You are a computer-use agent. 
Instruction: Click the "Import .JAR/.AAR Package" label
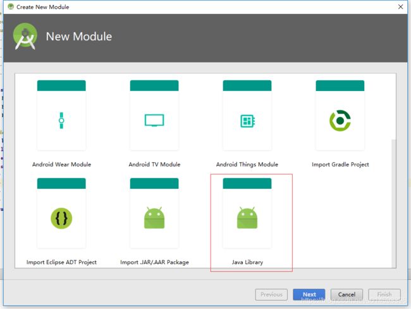[154, 262]
